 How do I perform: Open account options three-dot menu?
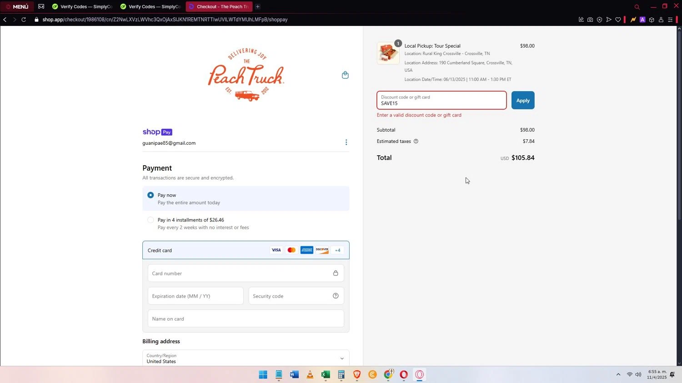[x=346, y=142]
